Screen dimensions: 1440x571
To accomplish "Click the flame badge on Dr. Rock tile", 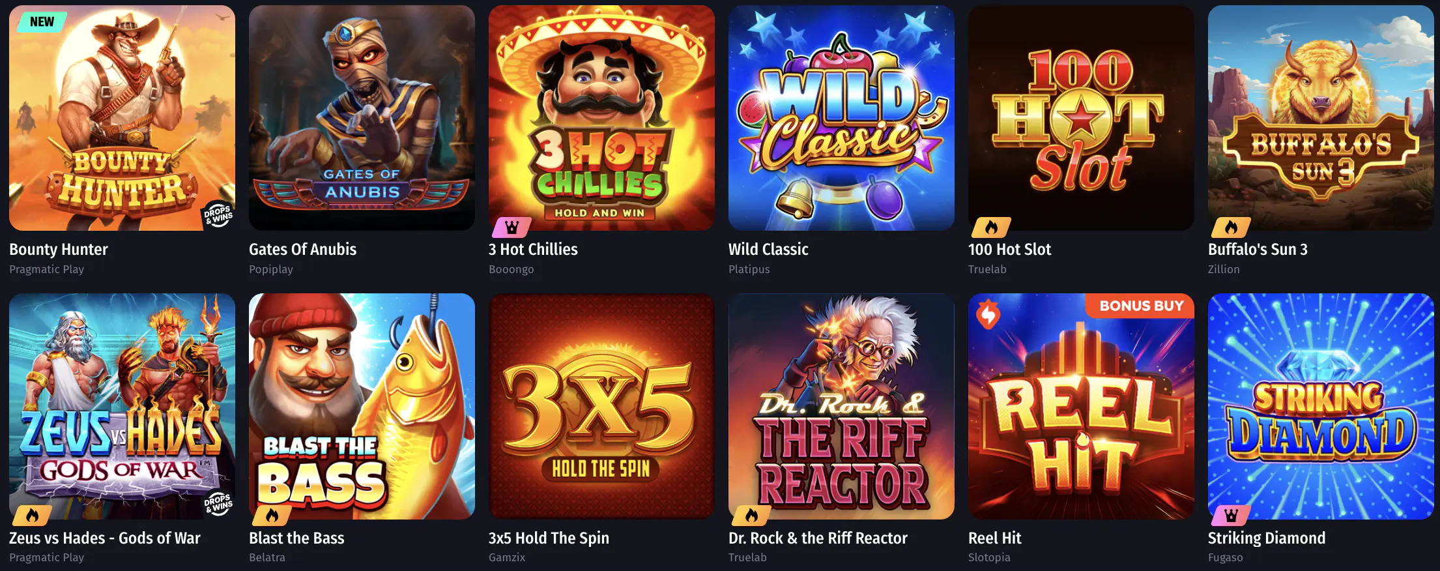I will [751, 516].
